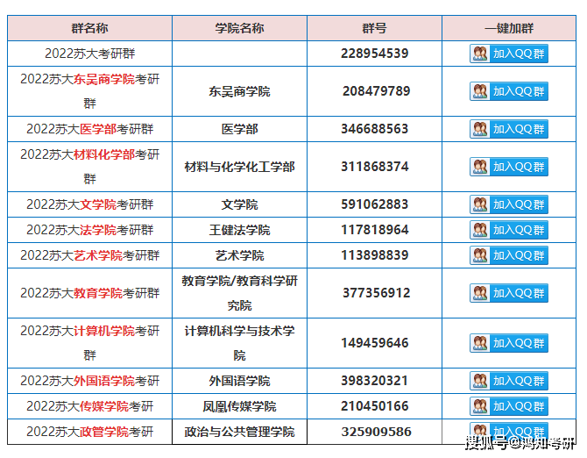Select group number 398320321
Viewport: 587px width, 458px height.
click(374, 381)
